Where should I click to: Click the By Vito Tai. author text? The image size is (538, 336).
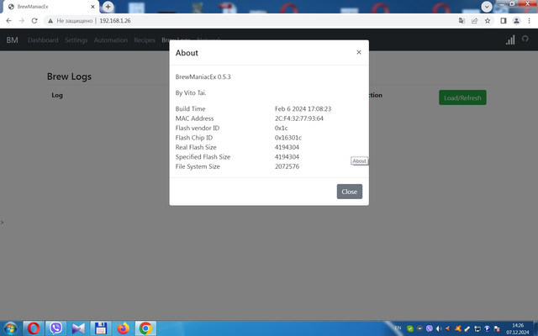coord(191,93)
